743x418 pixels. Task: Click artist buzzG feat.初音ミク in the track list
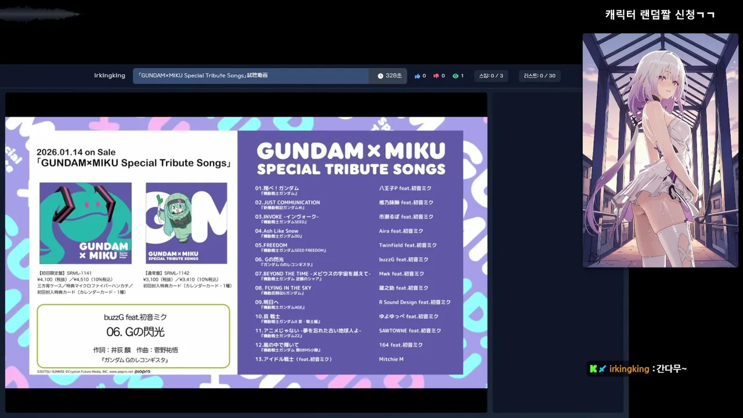pyautogui.click(x=403, y=260)
